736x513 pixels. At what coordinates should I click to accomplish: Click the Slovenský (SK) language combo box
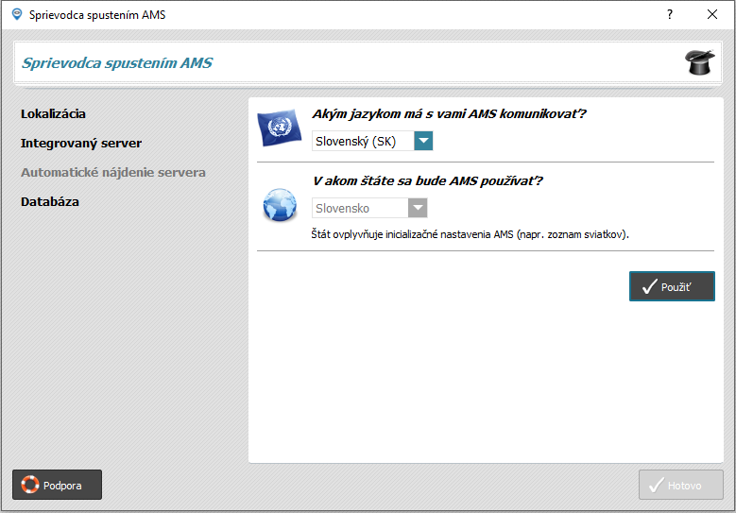pyautogui.click(x=372, y=141)
